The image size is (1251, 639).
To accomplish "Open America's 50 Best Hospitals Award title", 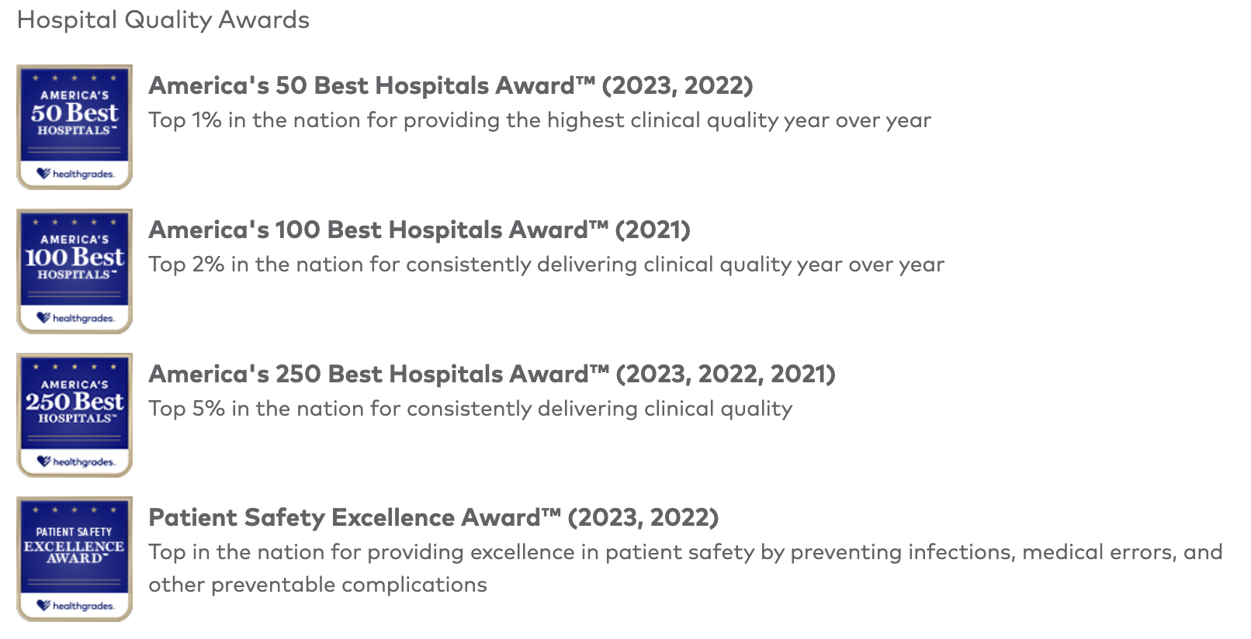I will [451, 85].
